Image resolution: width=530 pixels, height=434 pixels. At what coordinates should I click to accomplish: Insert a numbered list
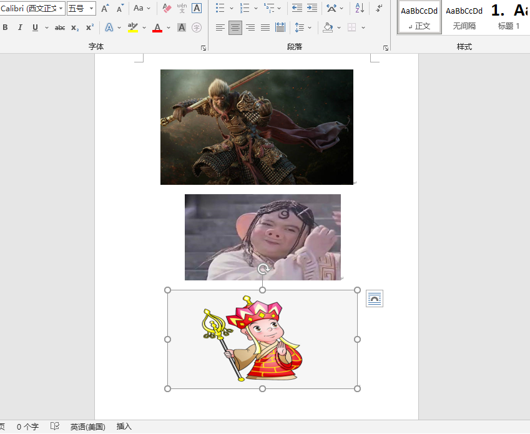244,8
